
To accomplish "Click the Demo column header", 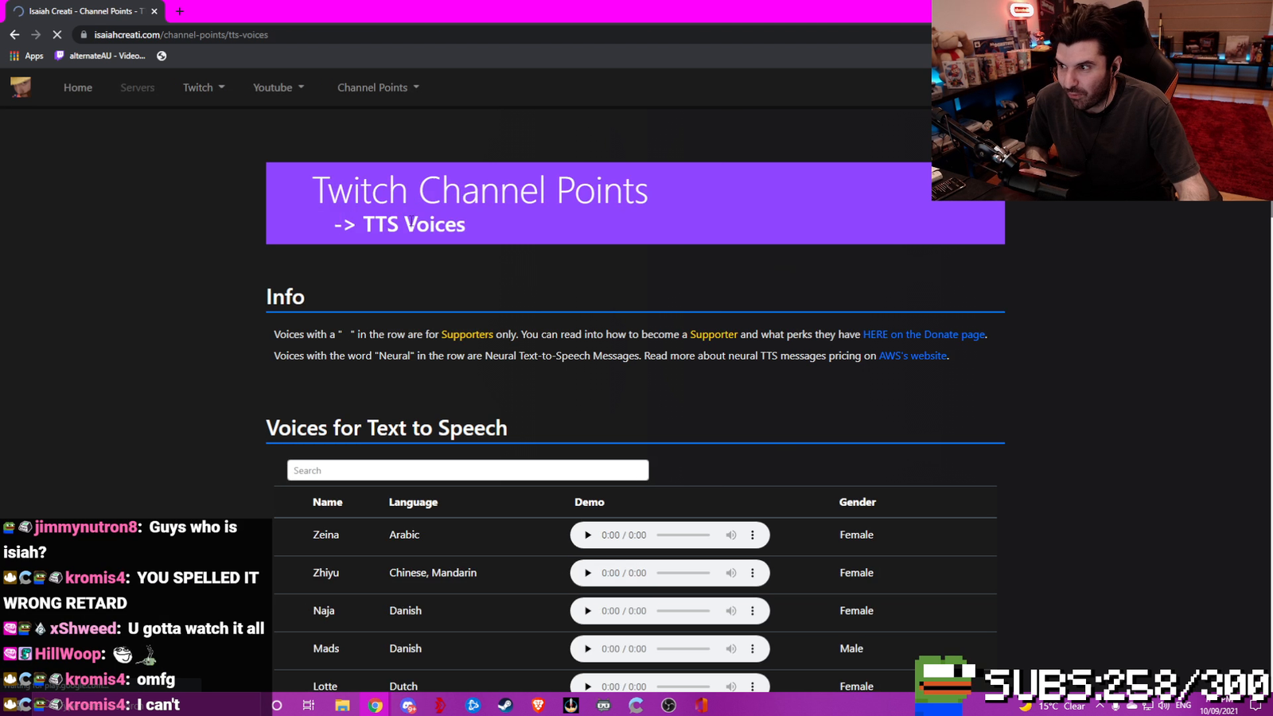I will [x=590, y=502].
